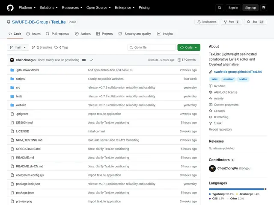The width and height of the screenshot is (274, 205).
Task: Open the swufe-db-group.github.io/TexLite link
Action: click(238, 72)
